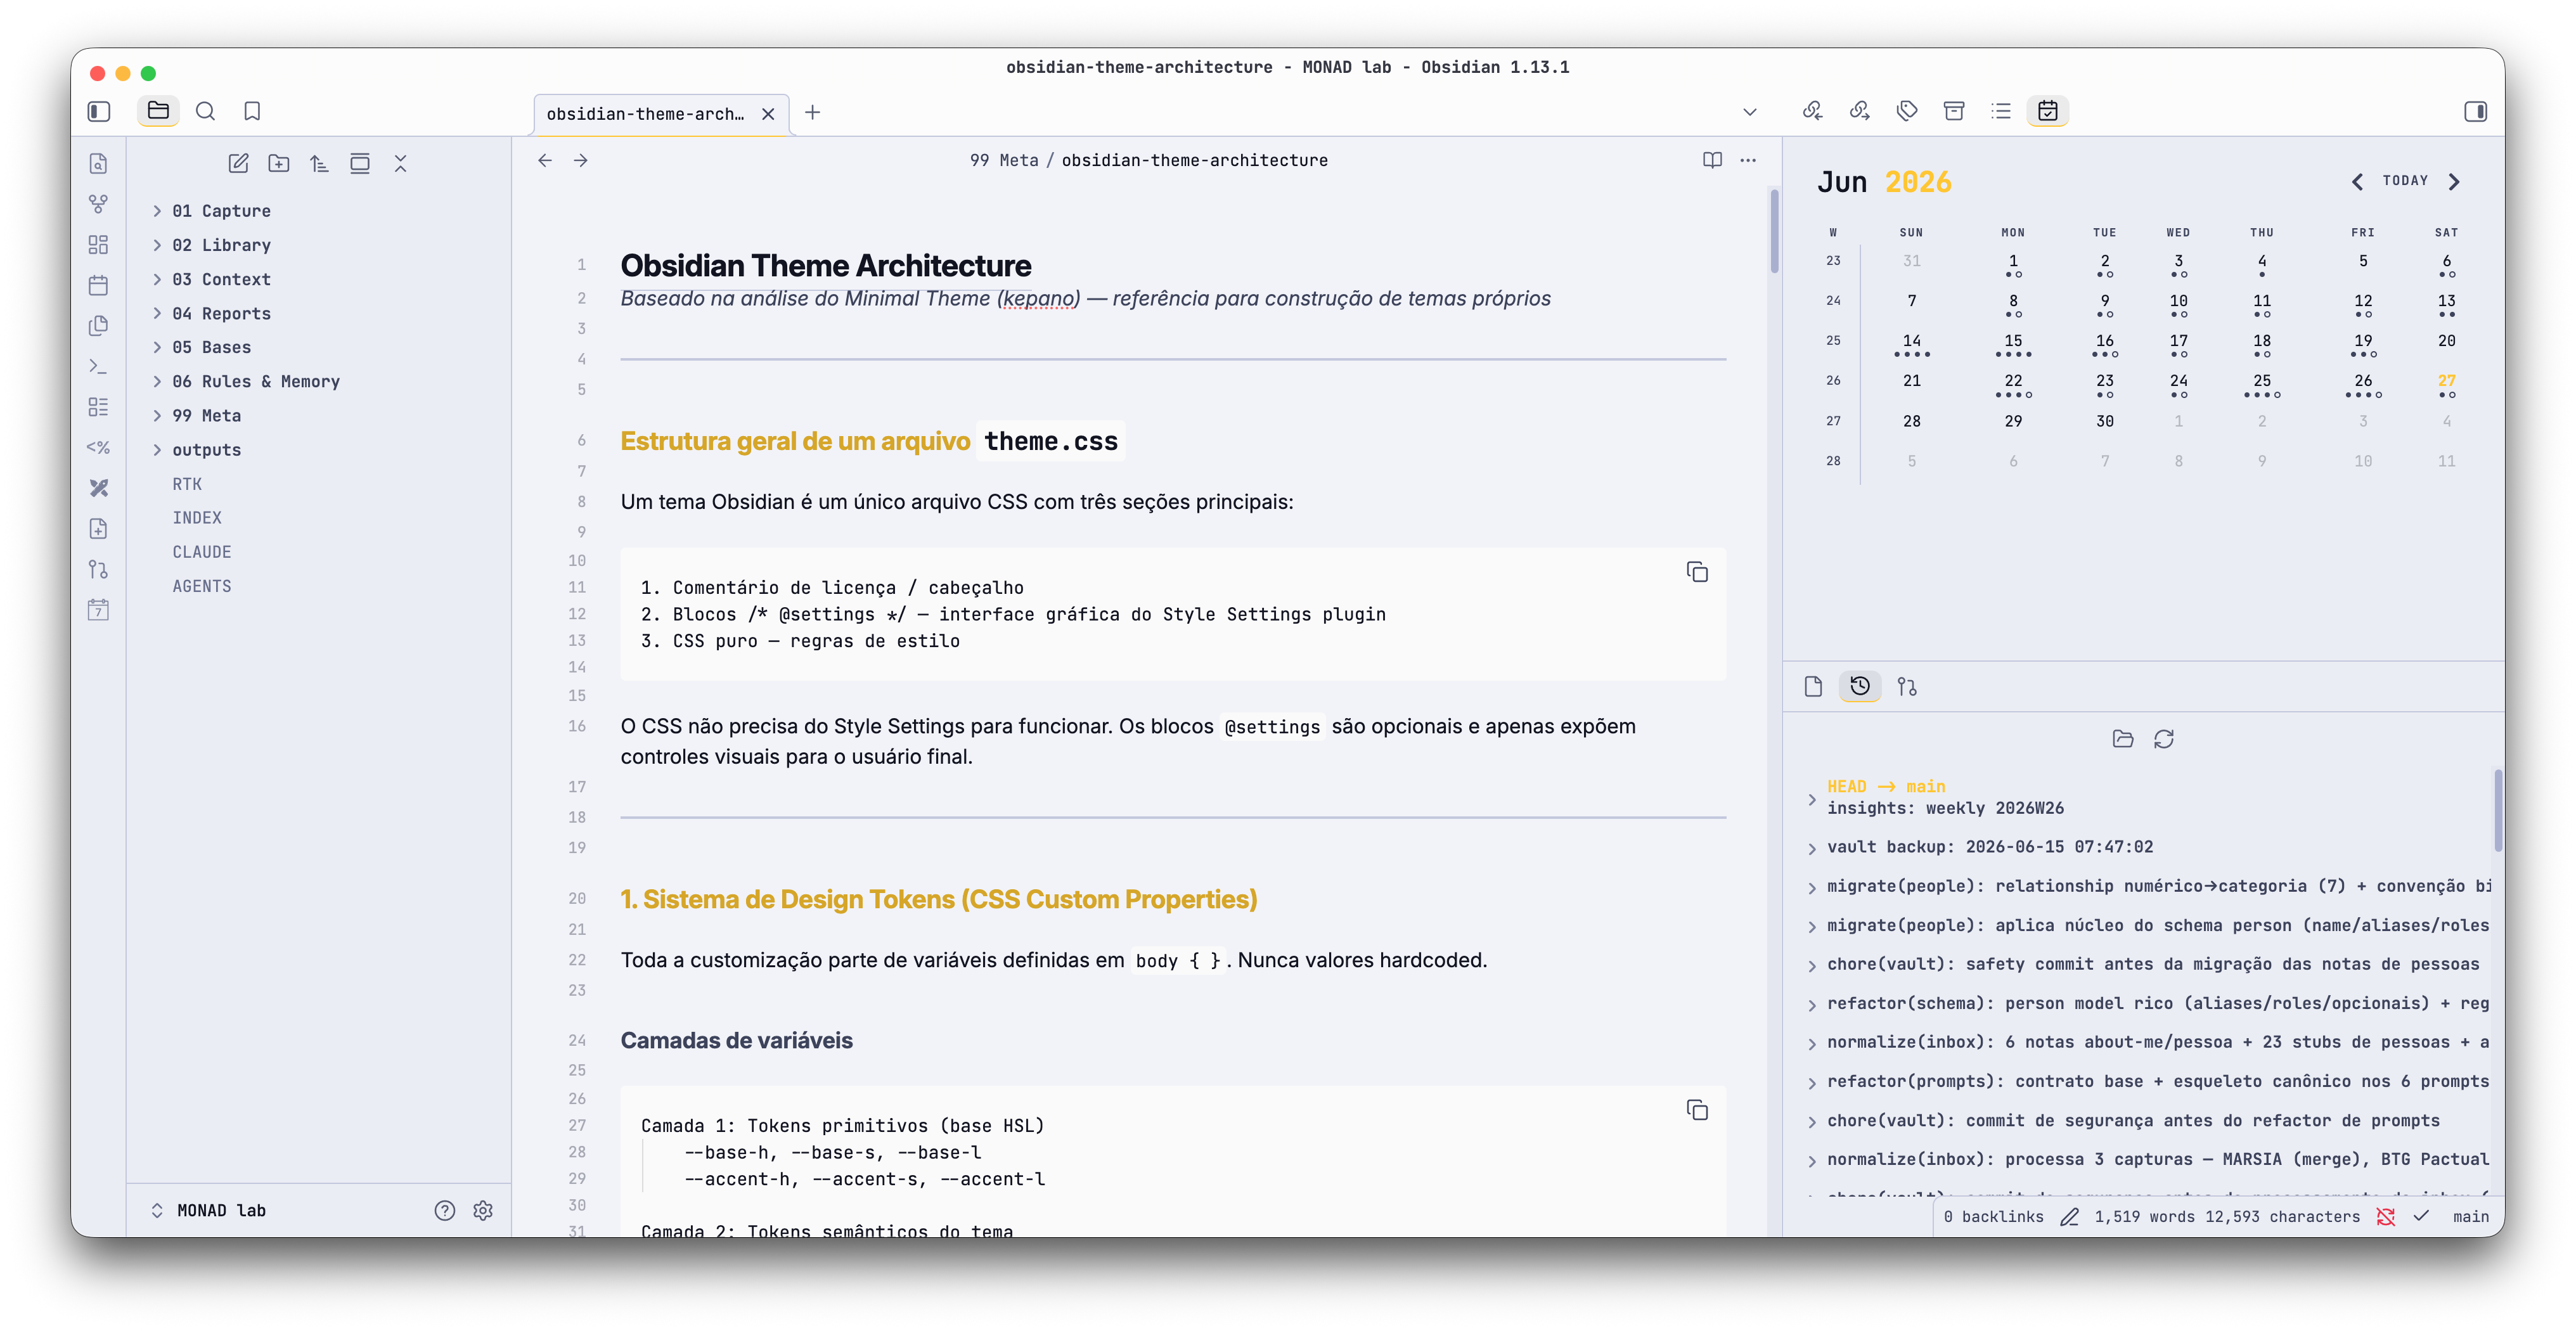Screen dimensions: 2576x1331
Task: Open the terminal ribbon icon
Action: (x=98, y=366)
